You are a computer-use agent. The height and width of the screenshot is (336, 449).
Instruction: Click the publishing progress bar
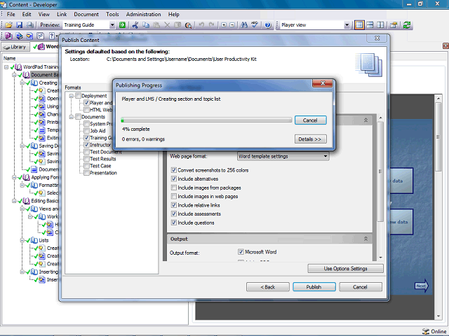coord(206,120)
